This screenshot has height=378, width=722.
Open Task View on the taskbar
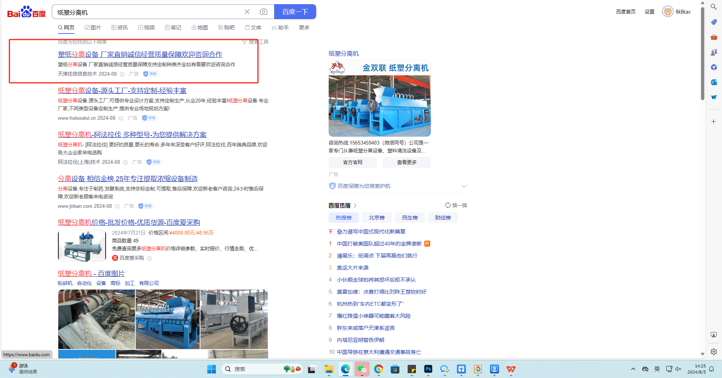coord(312,369)
